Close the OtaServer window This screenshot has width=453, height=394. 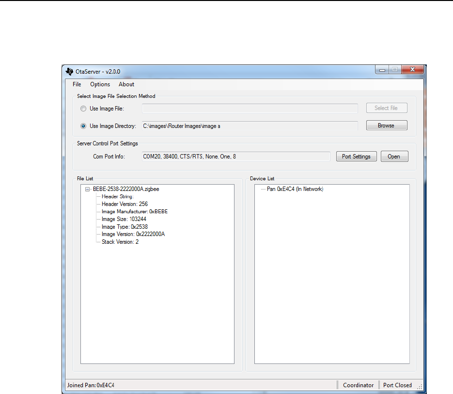coord(412,69)
